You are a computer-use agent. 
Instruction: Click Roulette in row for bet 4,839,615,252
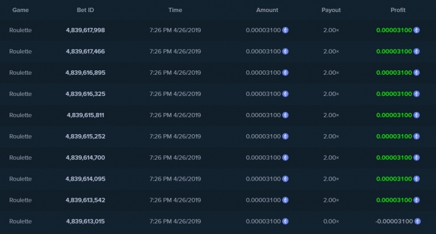20,136
